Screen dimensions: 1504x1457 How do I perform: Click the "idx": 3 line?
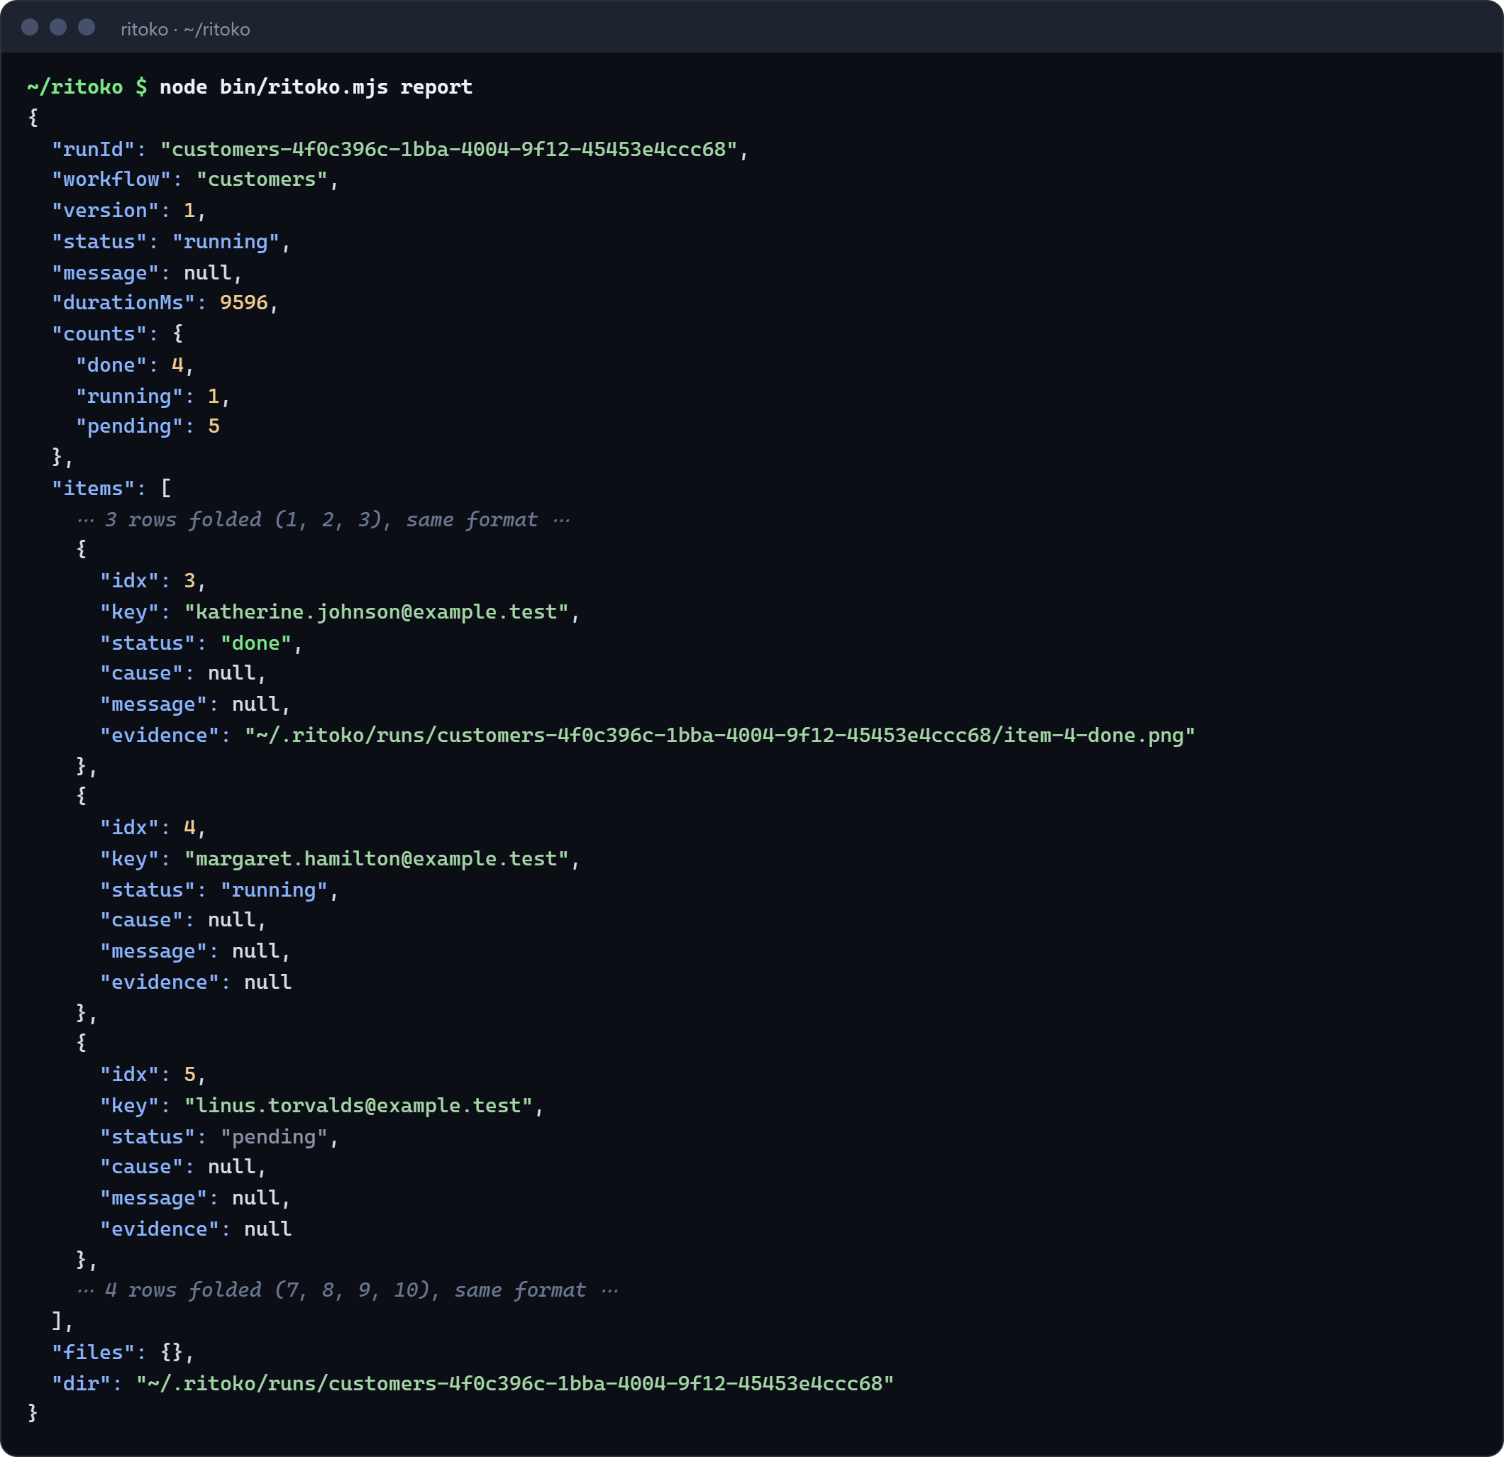[x=153, y=581]
